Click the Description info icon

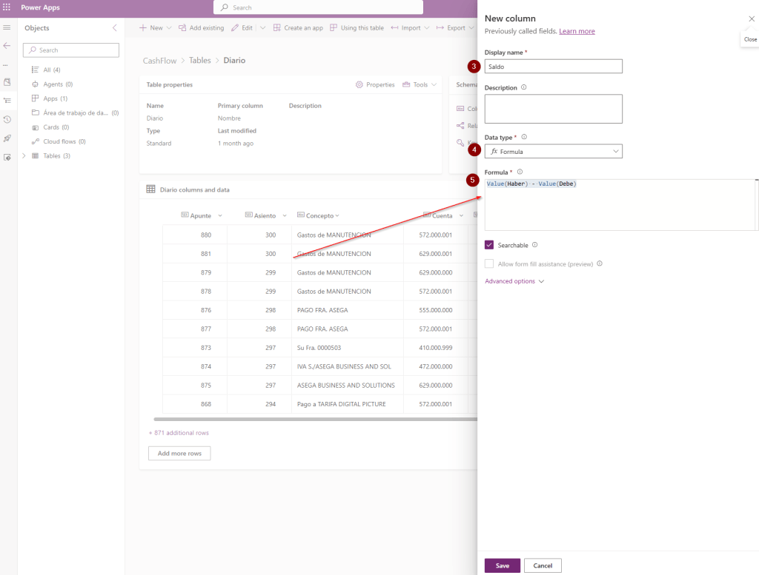pyautogui.click(x=524, y=87)
